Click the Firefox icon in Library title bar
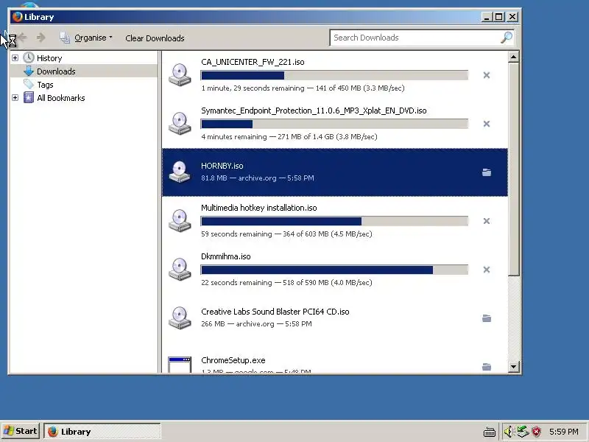Viewport: 589px width, 442px height. pyautogui.click(x=17, y=17)
